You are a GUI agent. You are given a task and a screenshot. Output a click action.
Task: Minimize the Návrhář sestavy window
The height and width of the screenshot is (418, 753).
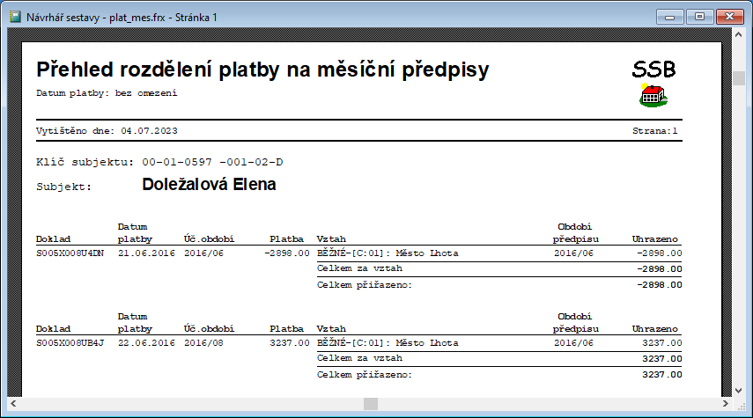[x=675, y=16]
